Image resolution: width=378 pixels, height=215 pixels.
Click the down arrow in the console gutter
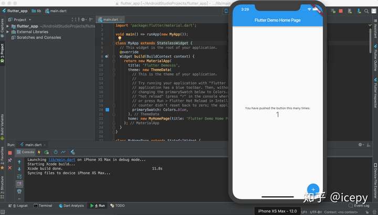pos(19,169)
